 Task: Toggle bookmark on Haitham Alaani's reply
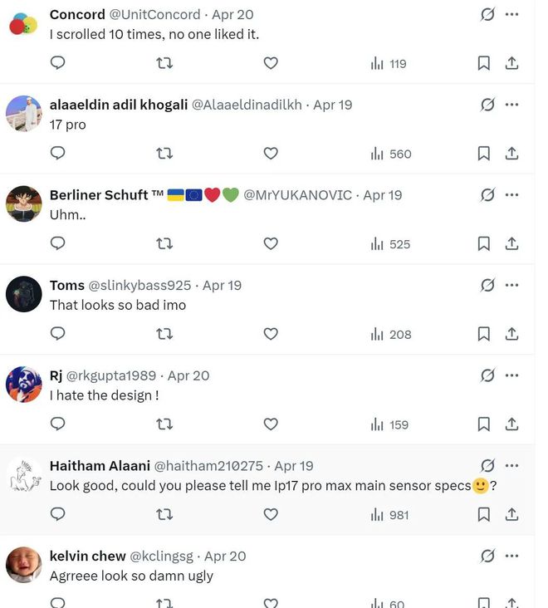(483, 514)
